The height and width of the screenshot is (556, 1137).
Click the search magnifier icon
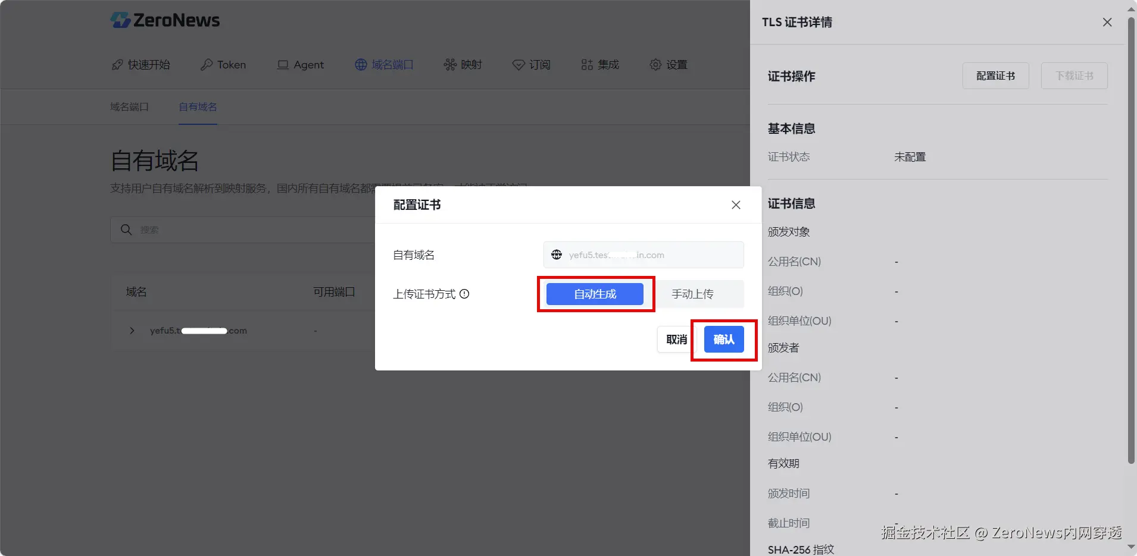126,230
